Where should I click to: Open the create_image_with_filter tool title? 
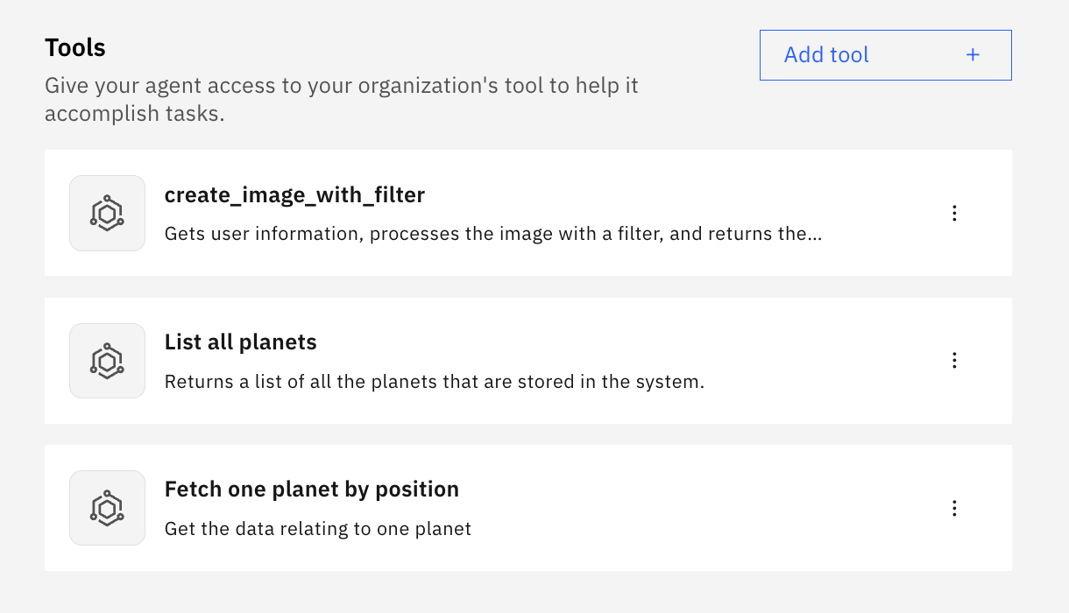click(x=294, y=195)
